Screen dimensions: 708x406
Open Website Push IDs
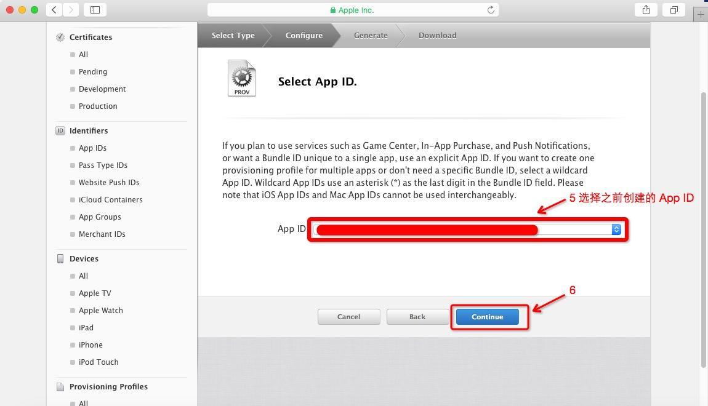tap(109, 182)
